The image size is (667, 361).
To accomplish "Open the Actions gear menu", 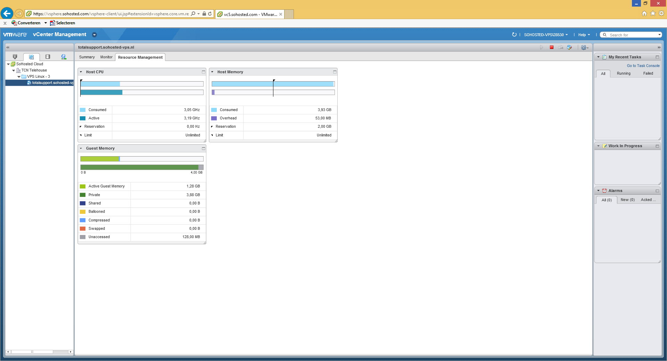I will (585, 48).
